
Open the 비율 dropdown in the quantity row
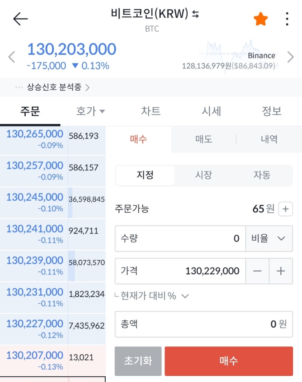pyautogui.click(x=269, y=238)
